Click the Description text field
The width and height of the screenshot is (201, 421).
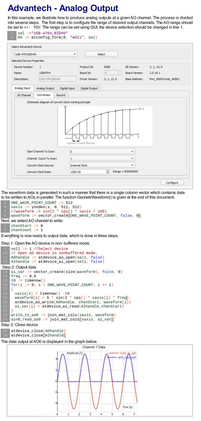(x=58, y=79)
